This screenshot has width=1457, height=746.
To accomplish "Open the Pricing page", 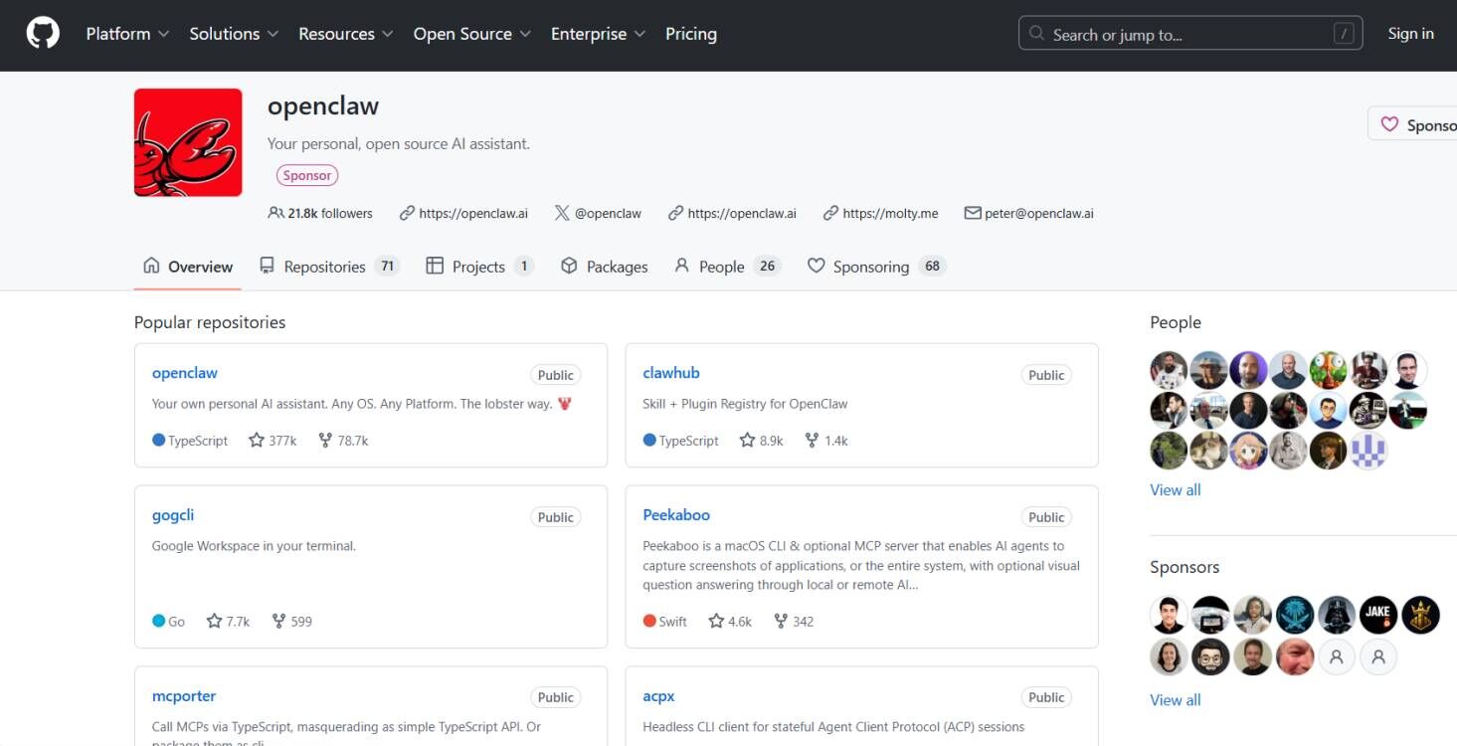I will tap(691, 34).
